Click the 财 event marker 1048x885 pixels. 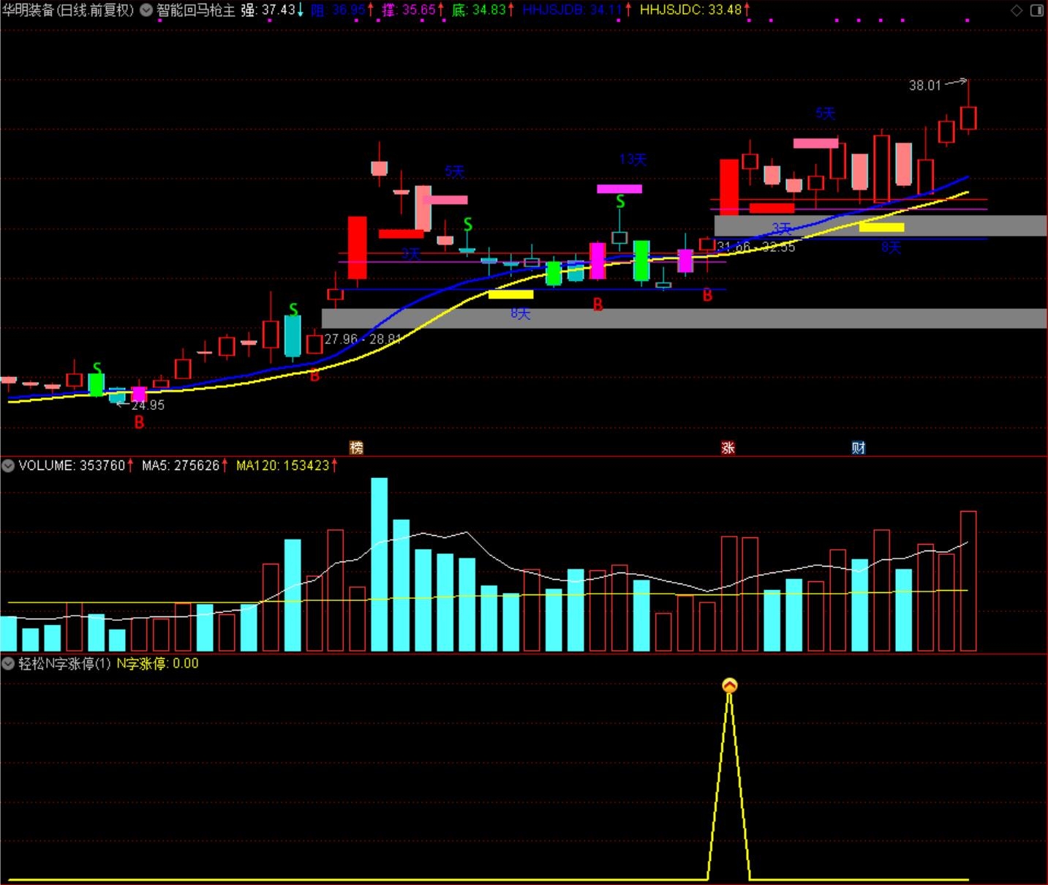click(x=859, y=447)
